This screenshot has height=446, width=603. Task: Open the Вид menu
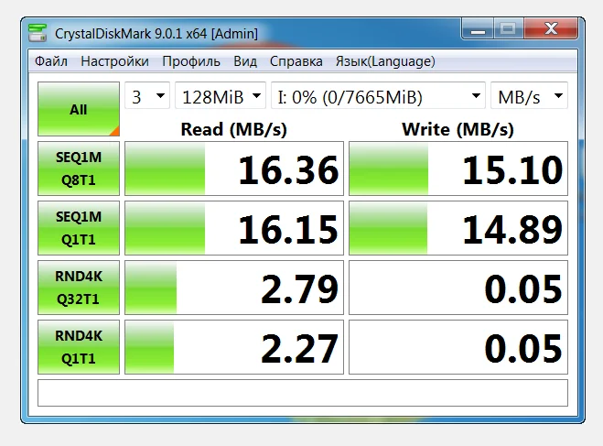[245, 61]
